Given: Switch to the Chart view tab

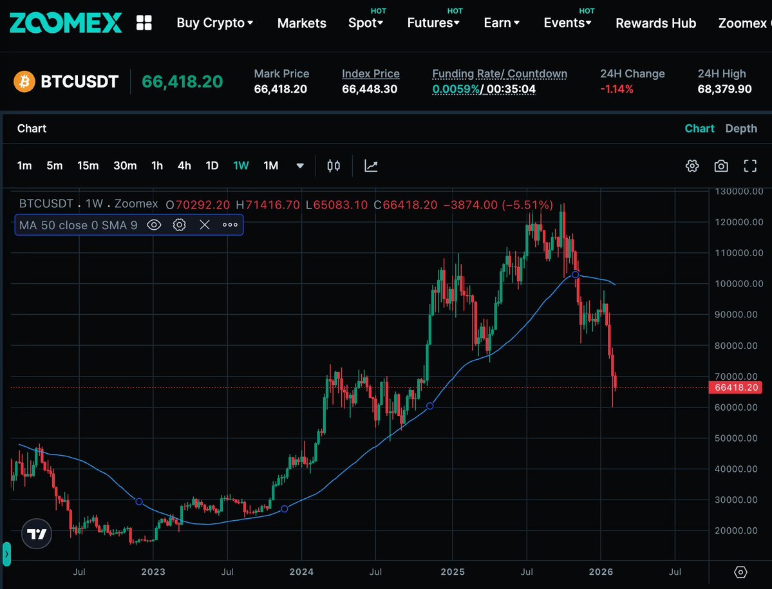Looking at the screenshot, I should point(699,129).
